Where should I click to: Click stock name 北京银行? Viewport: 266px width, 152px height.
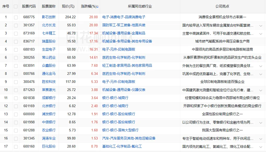coord(49,106)
